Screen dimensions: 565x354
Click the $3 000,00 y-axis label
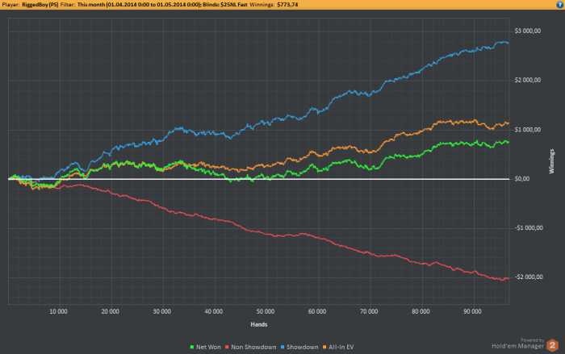pos(528,31)
